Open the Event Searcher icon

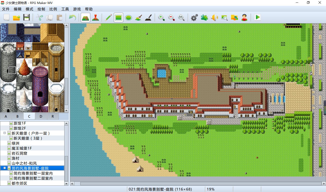[224, 17]
